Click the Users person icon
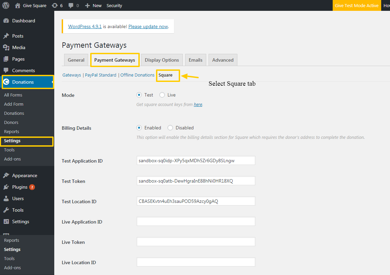Screen dimensions: 390x275 [x=6, y=198]
